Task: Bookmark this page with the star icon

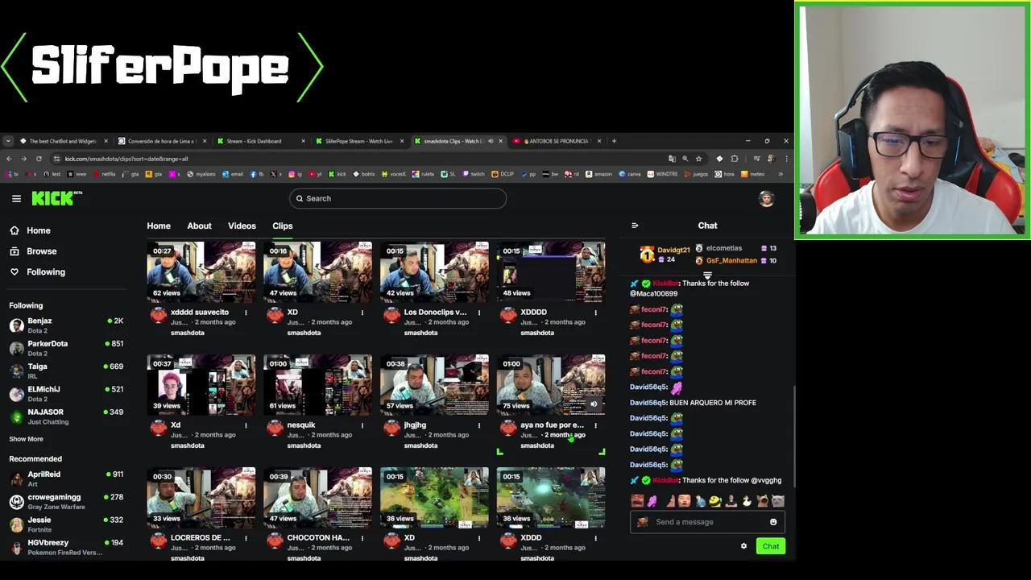Action: tap(698, 159)
